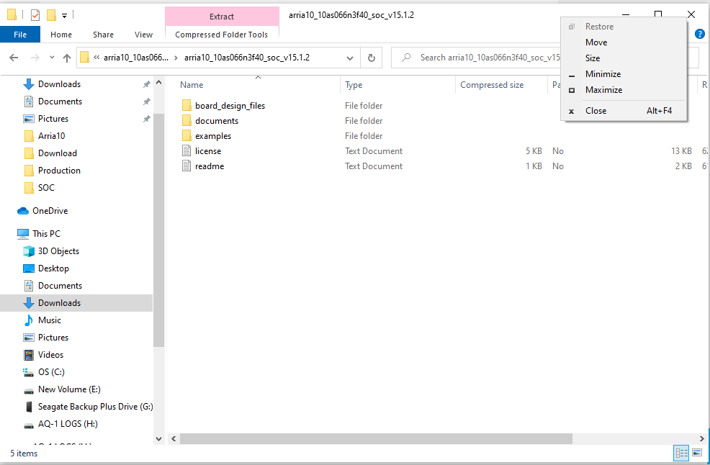This screenshot has width=710, height=465.
Task: Open the recent locations dropdown
Action: click(52, 58)
